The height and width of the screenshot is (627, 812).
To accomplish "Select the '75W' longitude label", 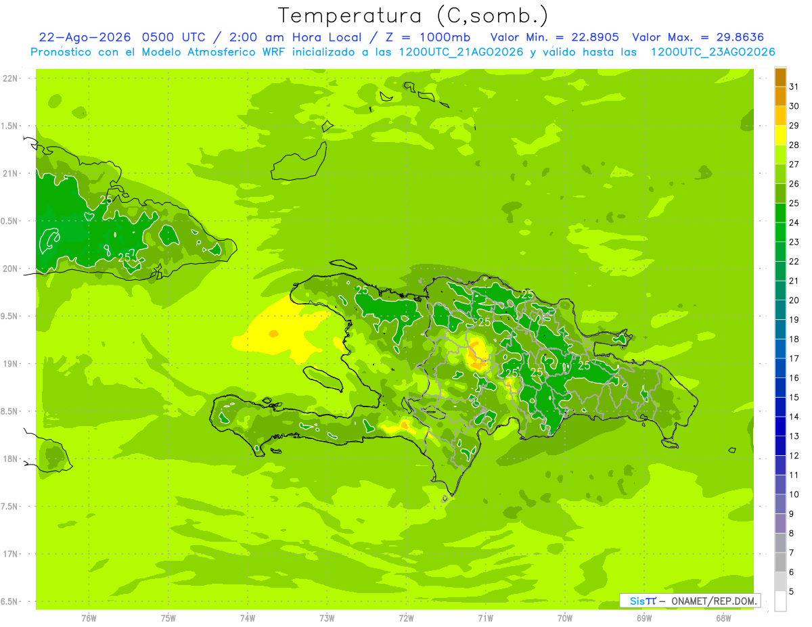I will pyautogui.click(x=168, y=618).
